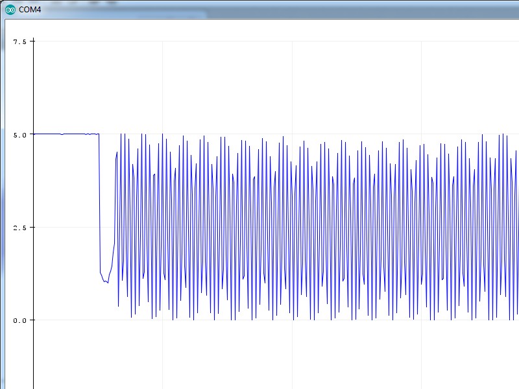Click the 2.5 tick mark on the y-axis
519x389 pixels.
(32, 228)
